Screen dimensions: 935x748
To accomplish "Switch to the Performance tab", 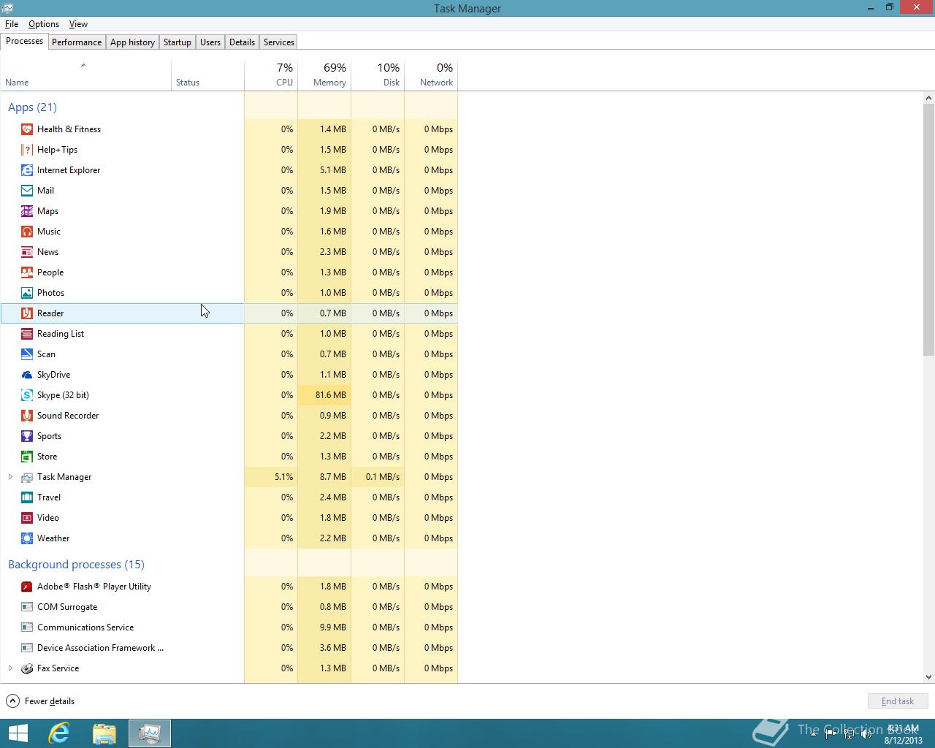I will [77, 42].
